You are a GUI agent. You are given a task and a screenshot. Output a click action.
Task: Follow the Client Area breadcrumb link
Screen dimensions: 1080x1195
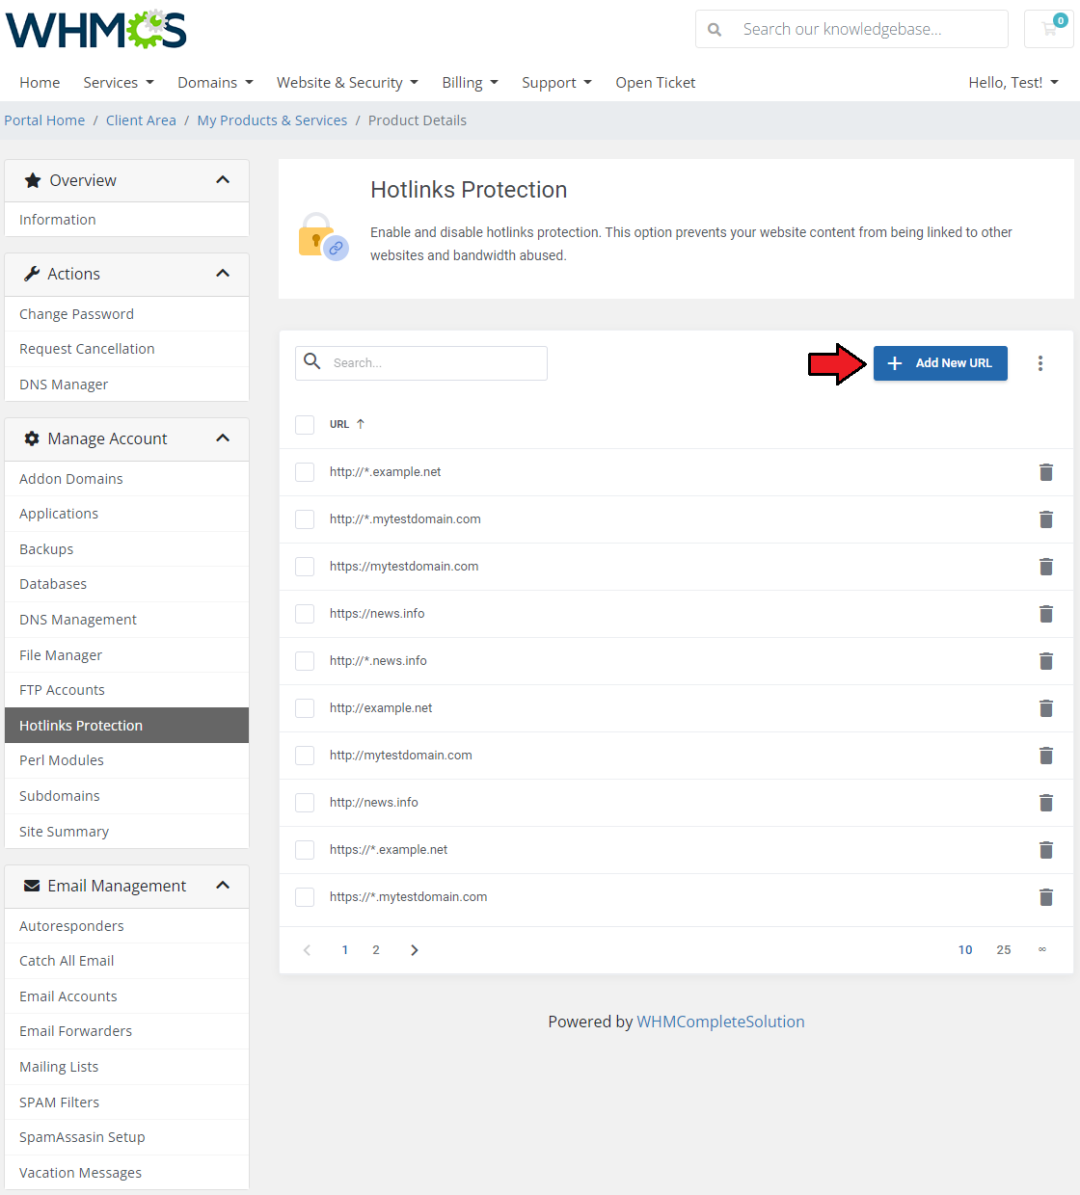pos(141,120)
